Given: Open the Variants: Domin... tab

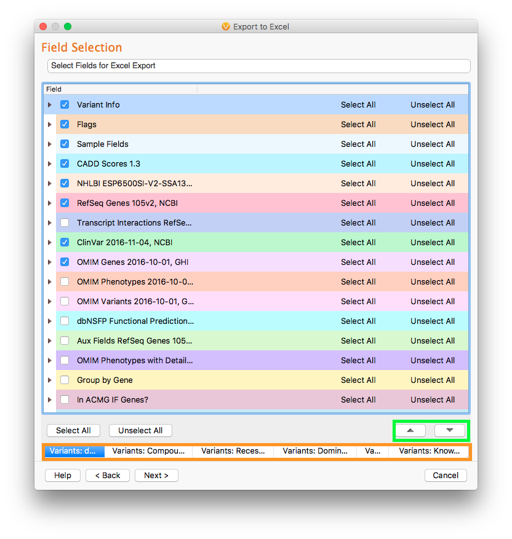Looking at the screenshot, I should 315,451.
